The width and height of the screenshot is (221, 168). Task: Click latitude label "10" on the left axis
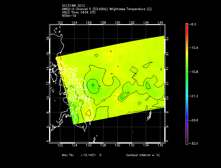[48, 98]
